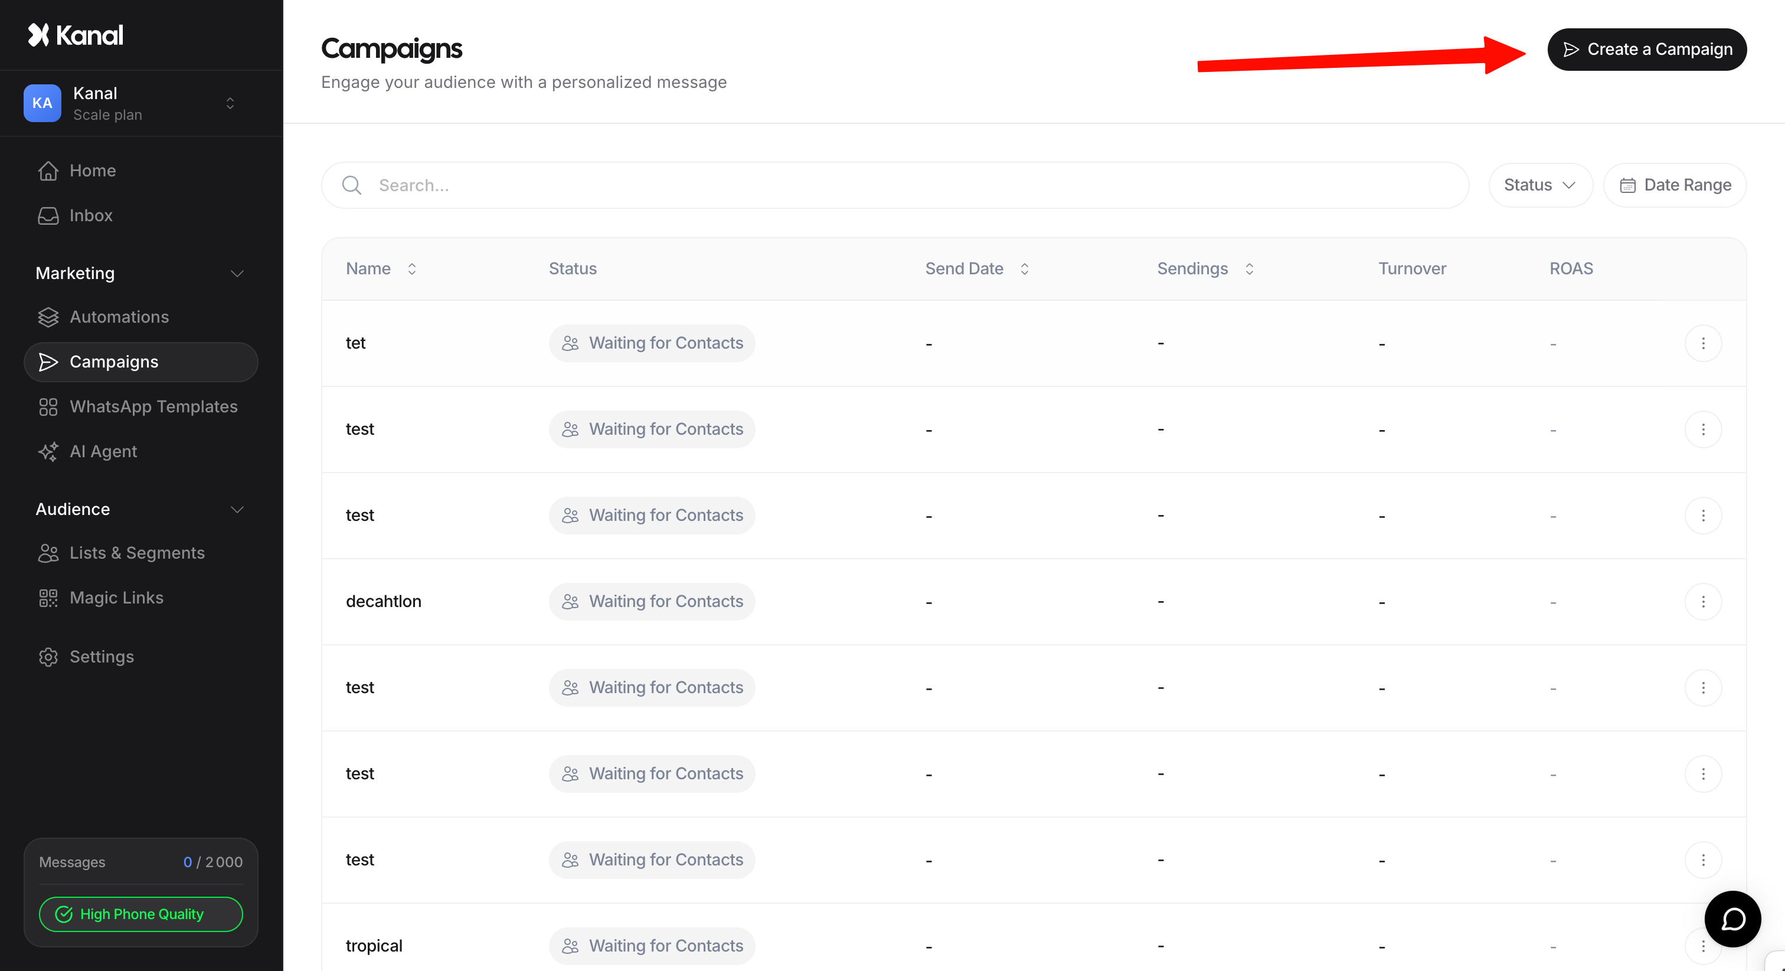Viewport: 1785px width, 971px height.
Task: Click the High Phone Quality badge
Action: click(x=140, y=914)
